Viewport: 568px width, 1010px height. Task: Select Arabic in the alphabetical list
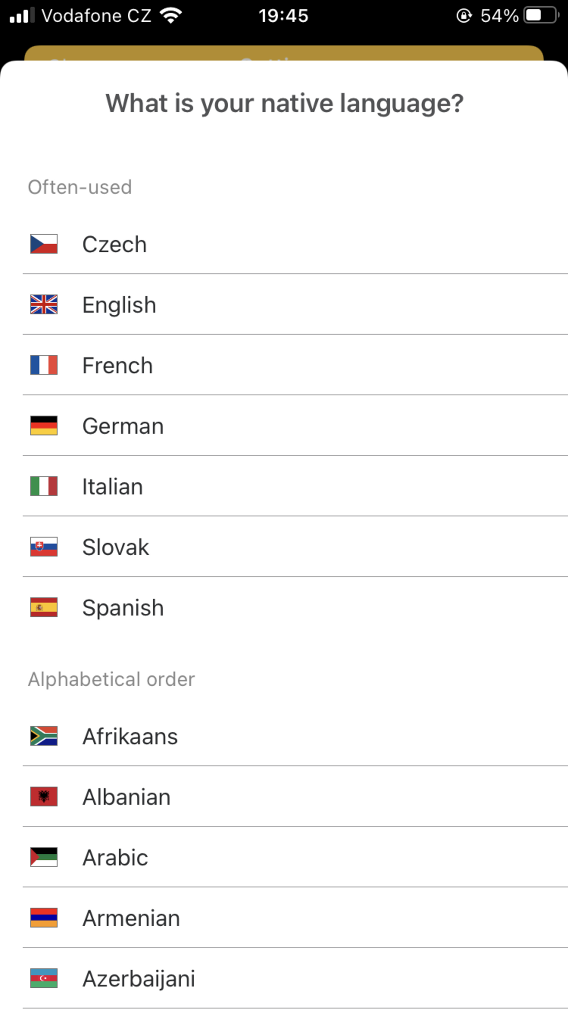click(x=115, y=858)
